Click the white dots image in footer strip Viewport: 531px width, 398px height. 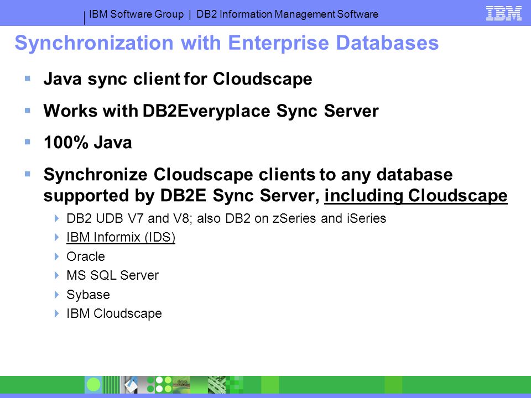pyautogui.click(x=164, y=385)
